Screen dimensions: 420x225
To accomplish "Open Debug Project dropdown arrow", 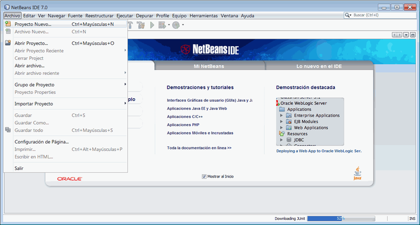I will 169,25.
